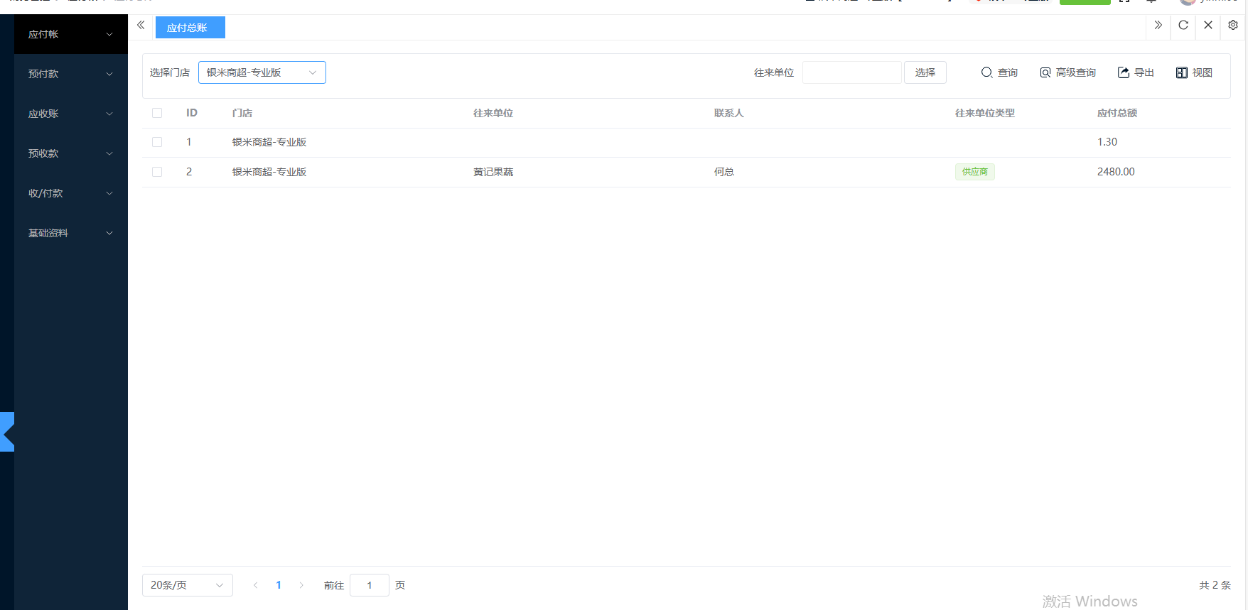Click the 选择 button beside 往来单位
This screenshot has height=610, width=1248.
tap(925, 72)
